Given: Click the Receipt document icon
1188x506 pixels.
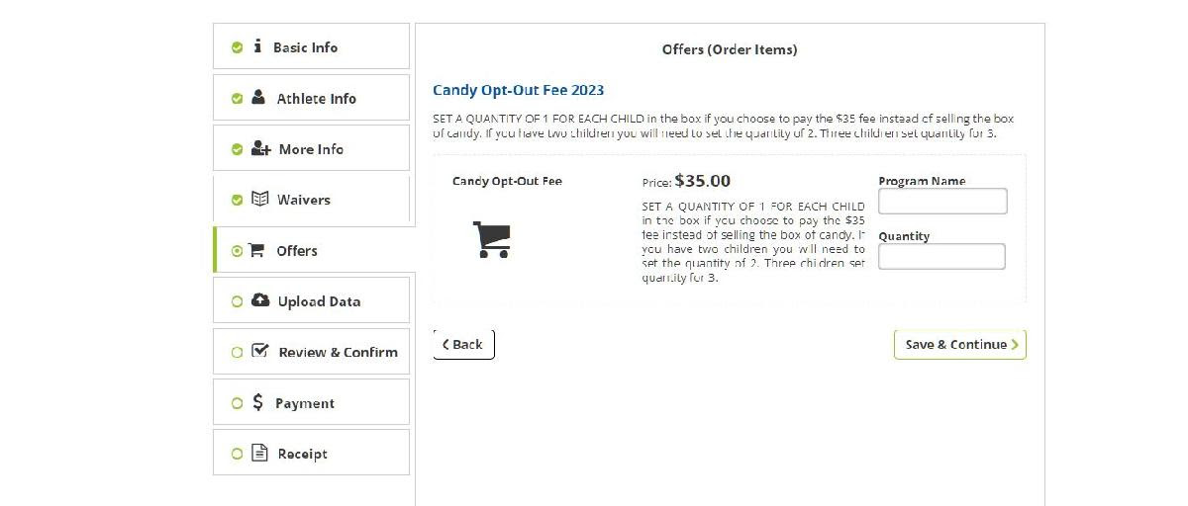Looking at the screenshot, I should (x=259, y=454).
